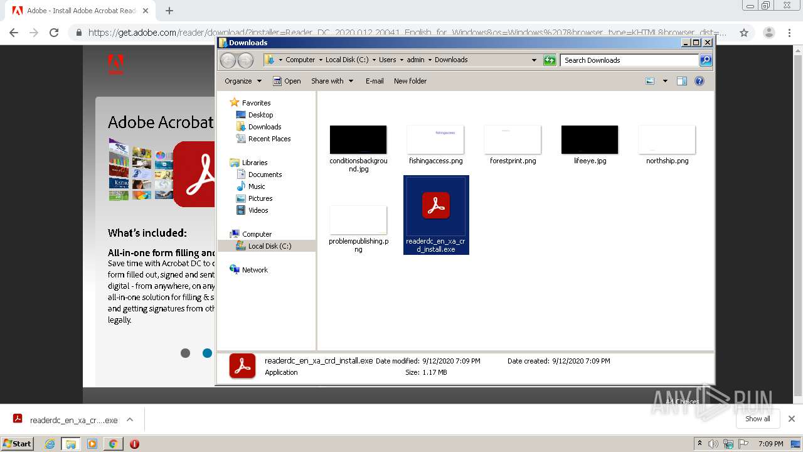Select problempublishing.png file
Image resolution: width=803 pixels, height=452 pixels.
click(x=358, y=229)
